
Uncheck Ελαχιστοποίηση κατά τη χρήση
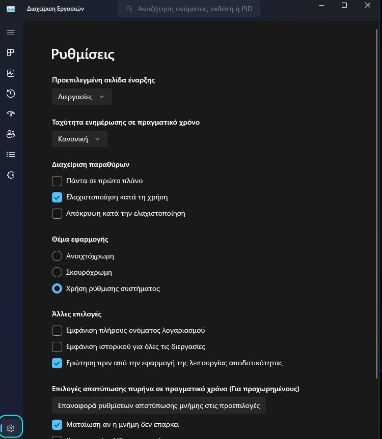tap(57, 197)
